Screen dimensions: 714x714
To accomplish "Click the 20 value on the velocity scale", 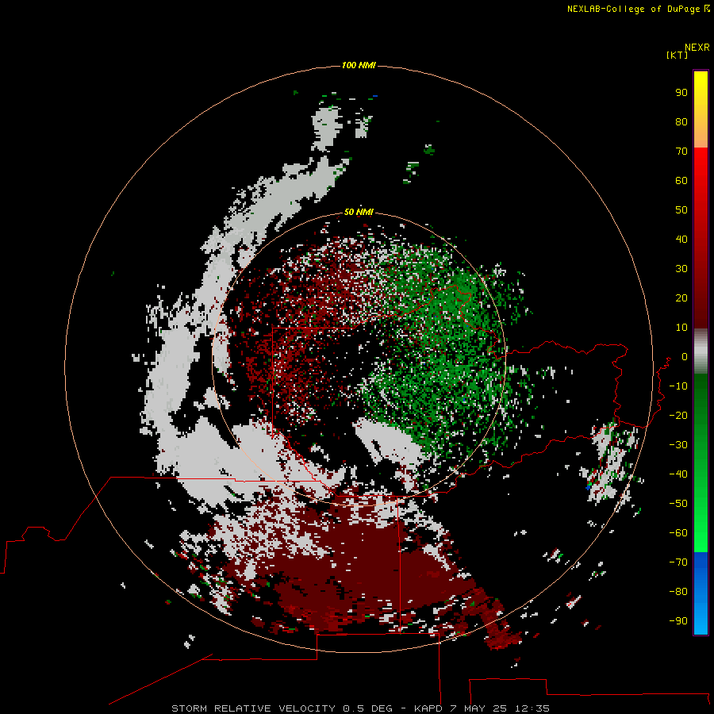I will [x=681, y=297].
